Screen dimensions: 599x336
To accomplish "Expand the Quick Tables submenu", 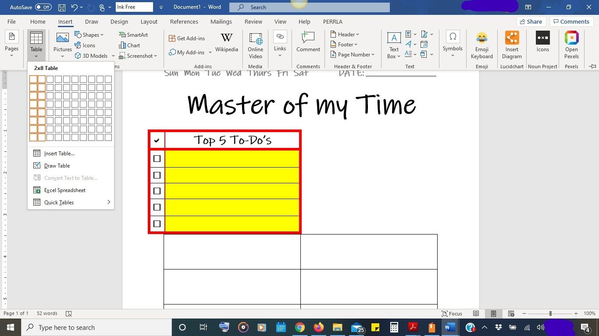I will coord(59,202).
